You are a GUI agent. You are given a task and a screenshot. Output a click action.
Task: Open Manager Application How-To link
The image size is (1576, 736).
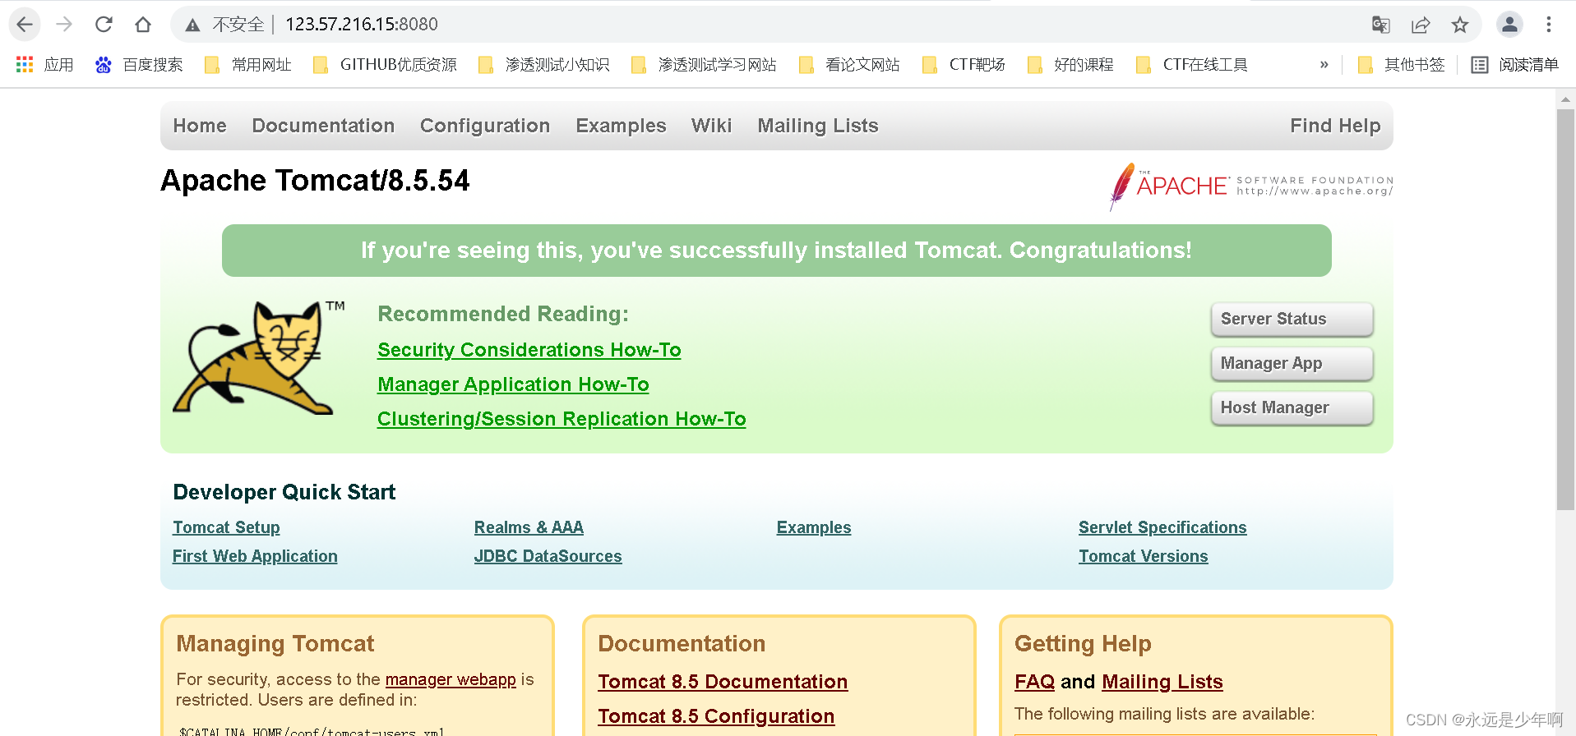pos(513,384)
